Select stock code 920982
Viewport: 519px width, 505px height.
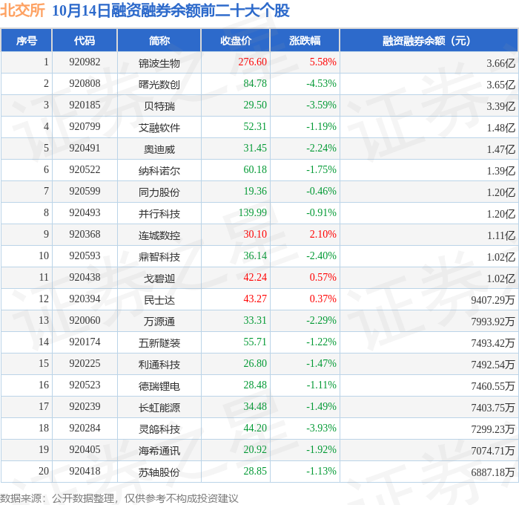(x=85, y=62)
